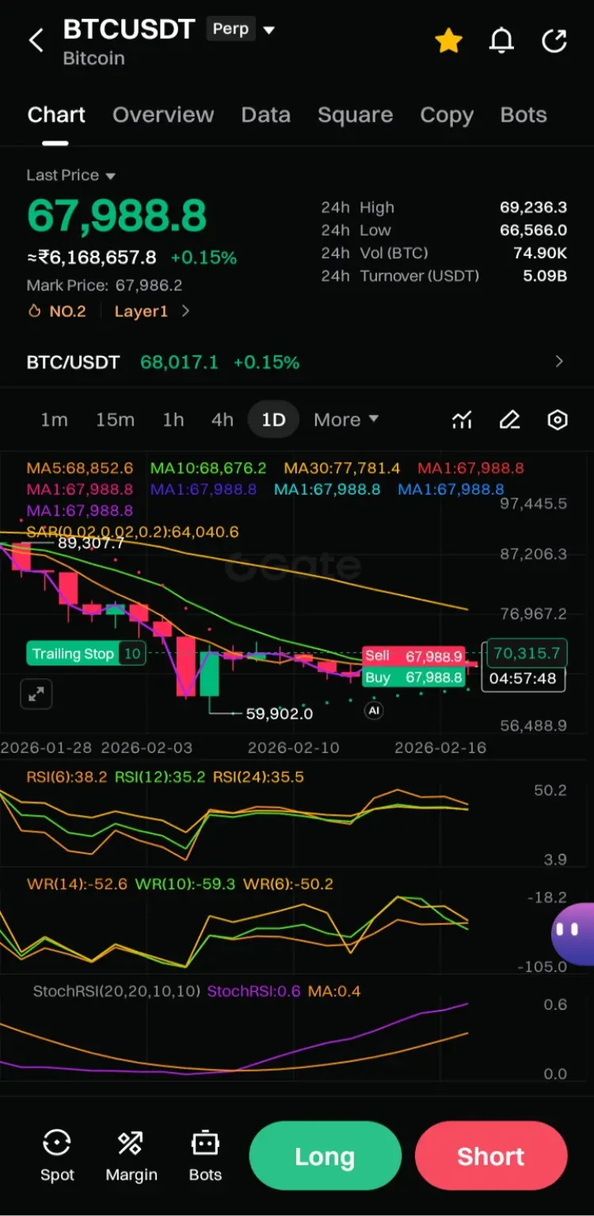Tap the AI marker on chart
This screenshot has height=1216, width=594.
374,710
